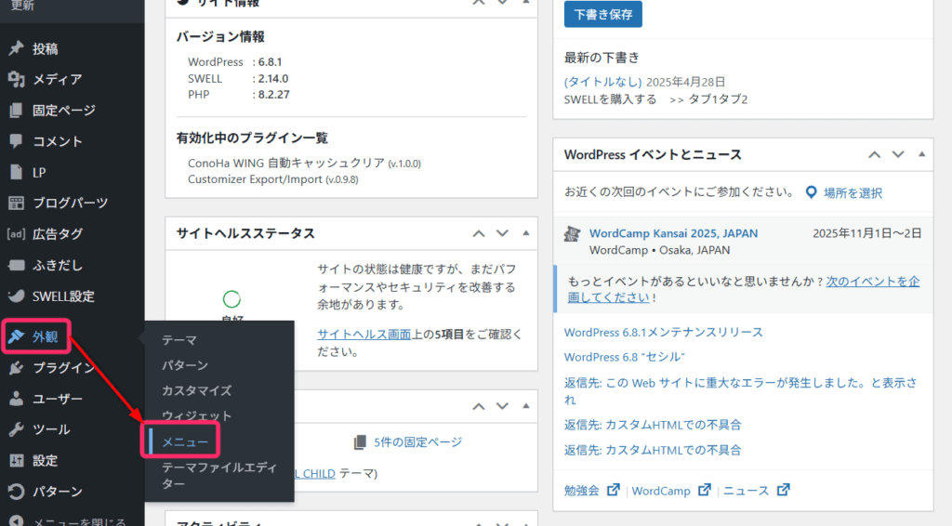Click the pin icon beside 投稿
952x526 pixels.
(17, 48)
